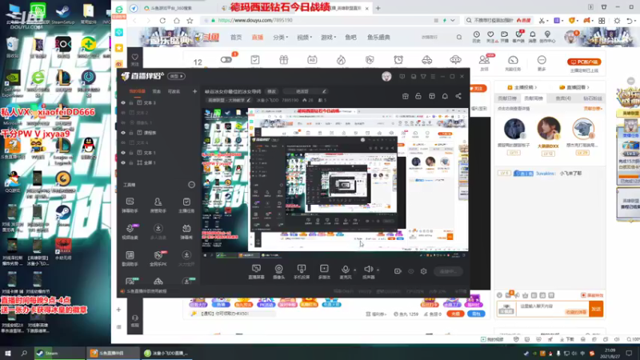Toggle lock on 文本 3 layer

131,103
